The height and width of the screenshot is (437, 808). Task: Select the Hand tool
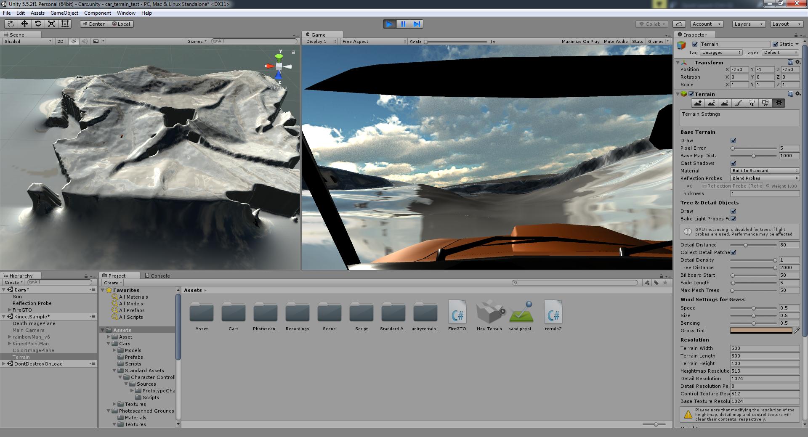point(11,24)
